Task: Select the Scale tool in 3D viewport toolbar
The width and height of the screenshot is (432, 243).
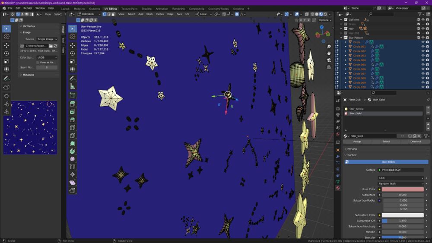Action: click(x=73, y=61)
